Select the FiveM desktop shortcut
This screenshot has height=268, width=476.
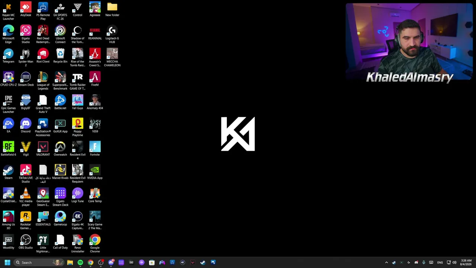click(x=95, y=79)
